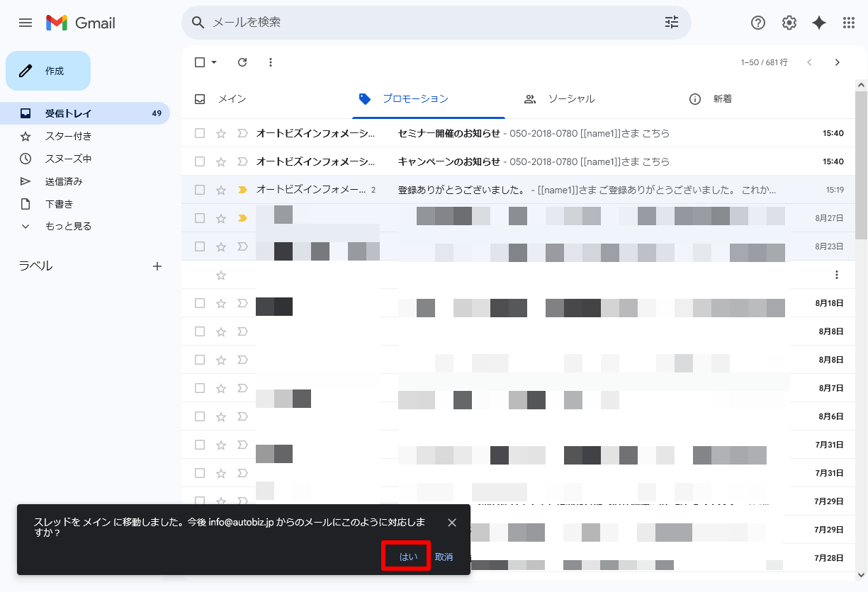The width and height of the screenshot is (868, 592).
Task: Click はい in the notification
Action: [408, 557]
